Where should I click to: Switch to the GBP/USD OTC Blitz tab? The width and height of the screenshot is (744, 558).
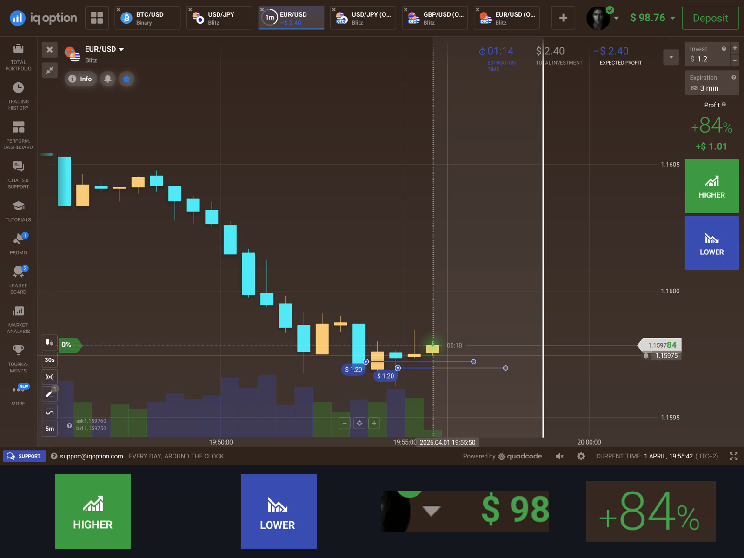point(435,18)
